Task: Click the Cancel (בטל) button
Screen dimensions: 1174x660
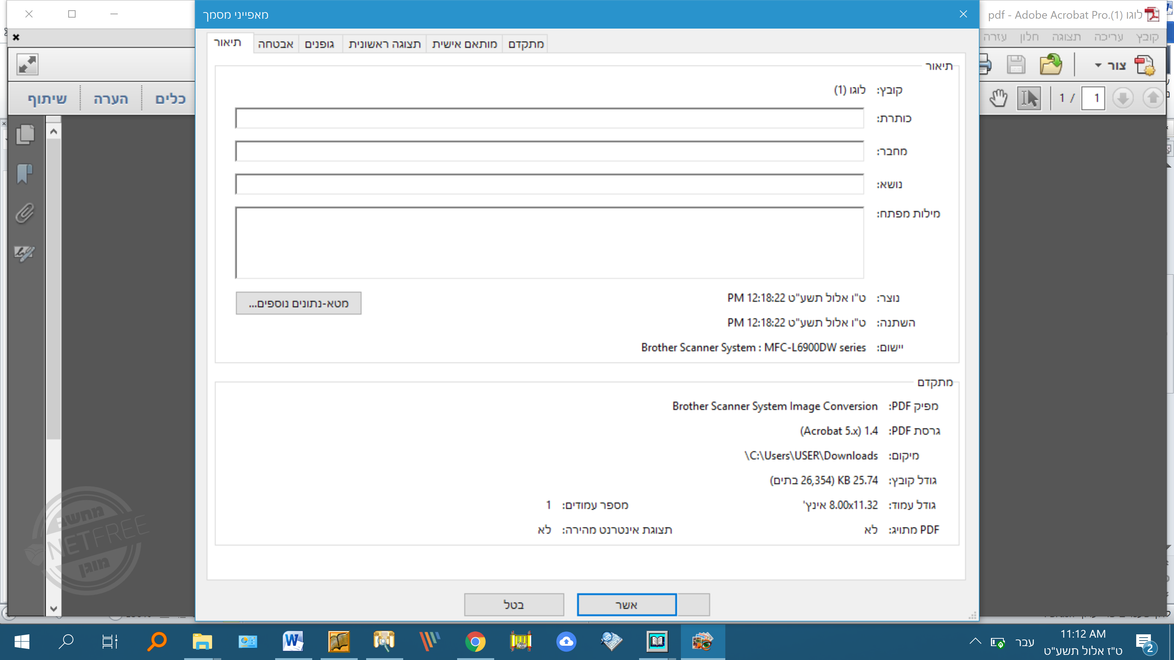Action: pyautogui.click(x=514, y=605)
